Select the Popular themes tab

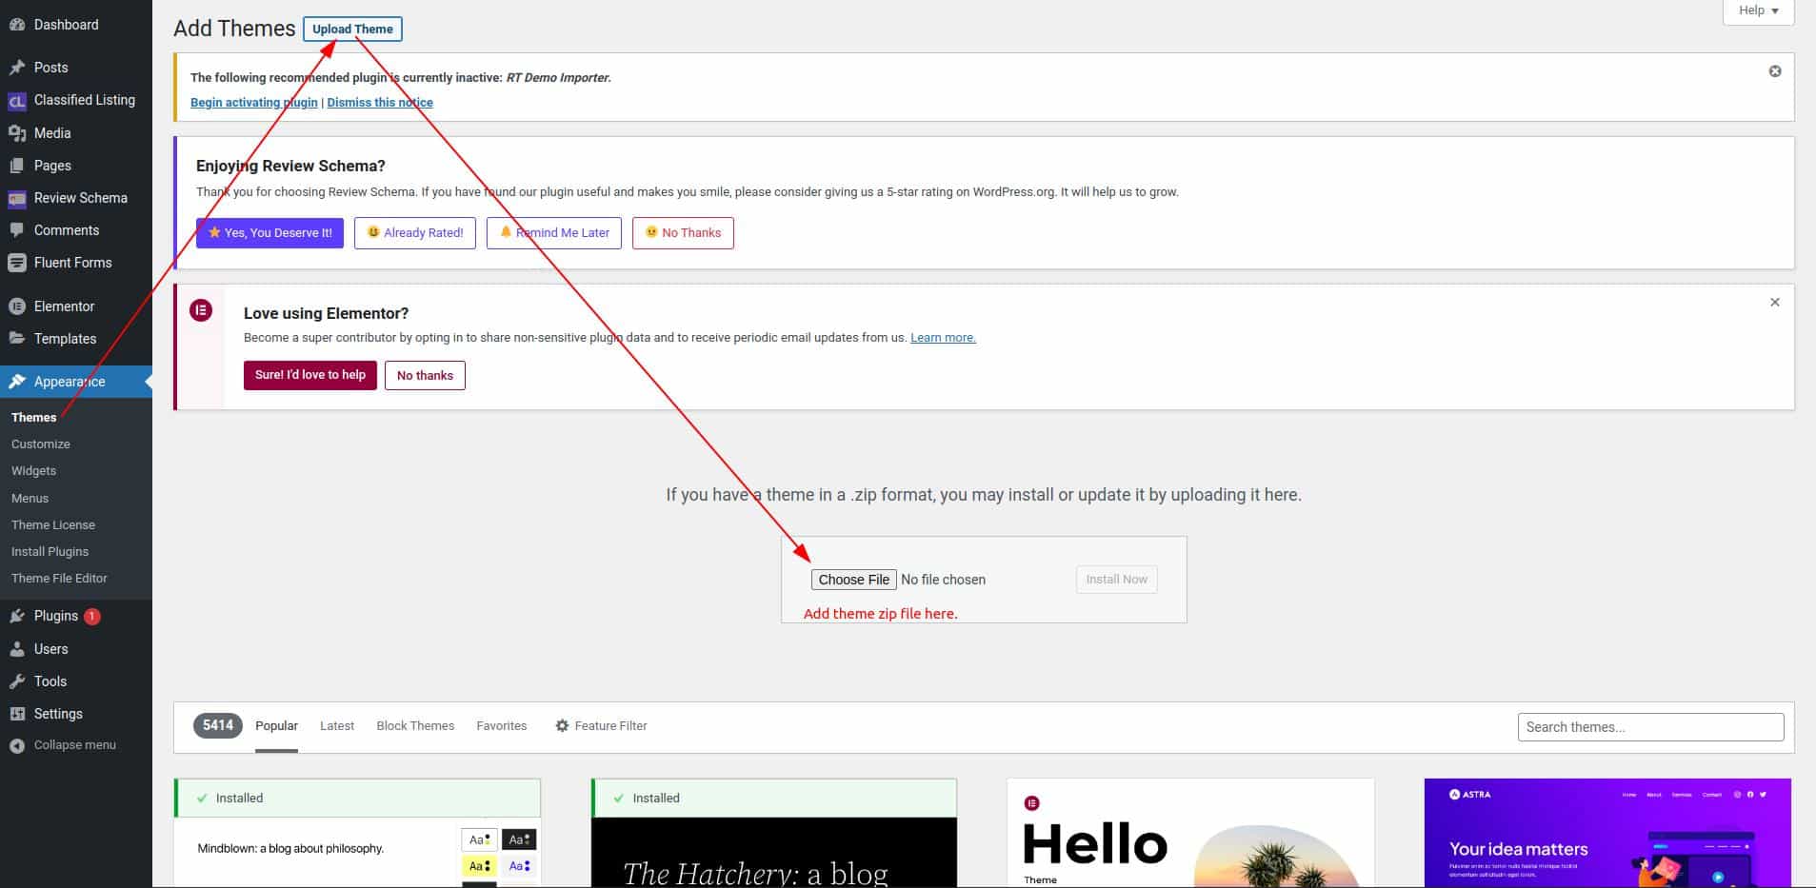276,726
